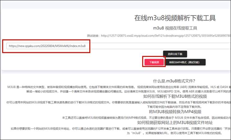Click paragraph starting 如果你想要获取一个网站的M3U8
The width and height of the screenshot is (231, 140).
coord(120,128)
